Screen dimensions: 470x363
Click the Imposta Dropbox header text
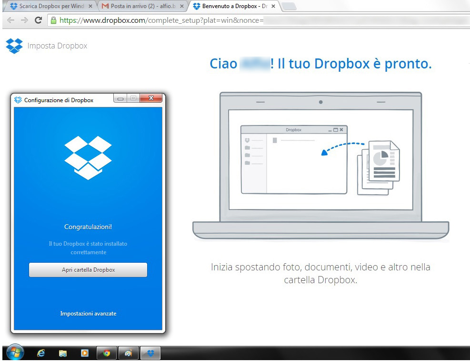(57, 46)
